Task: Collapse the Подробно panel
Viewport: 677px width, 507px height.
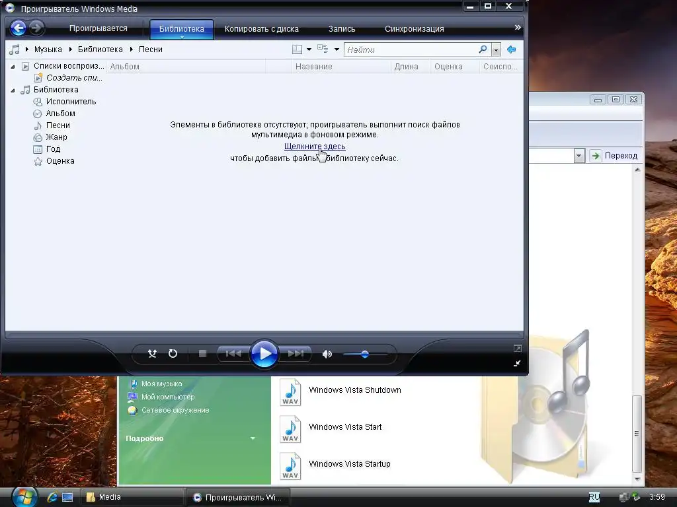Action: point(253,438)
